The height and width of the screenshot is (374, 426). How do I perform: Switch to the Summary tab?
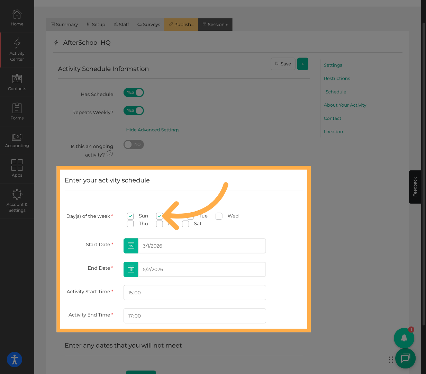pos(64,25)
